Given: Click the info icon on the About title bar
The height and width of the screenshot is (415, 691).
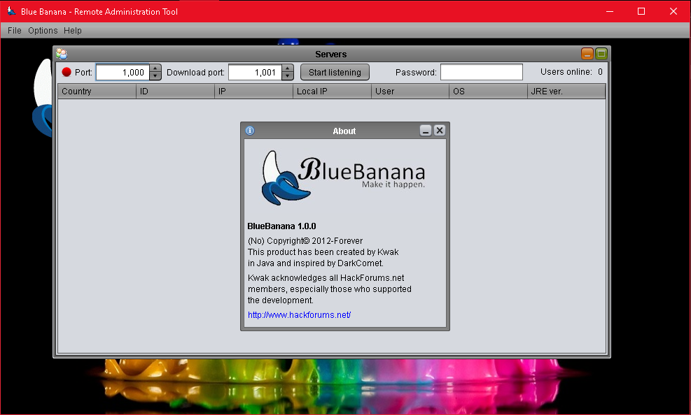Looking at the screenshot, I should click(x=250, y=131).
